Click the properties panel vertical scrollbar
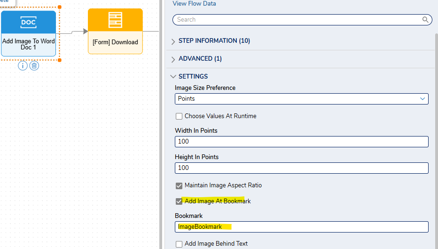Screen dimensions: 438x249 pyautogui.click(x=436, y=140)
